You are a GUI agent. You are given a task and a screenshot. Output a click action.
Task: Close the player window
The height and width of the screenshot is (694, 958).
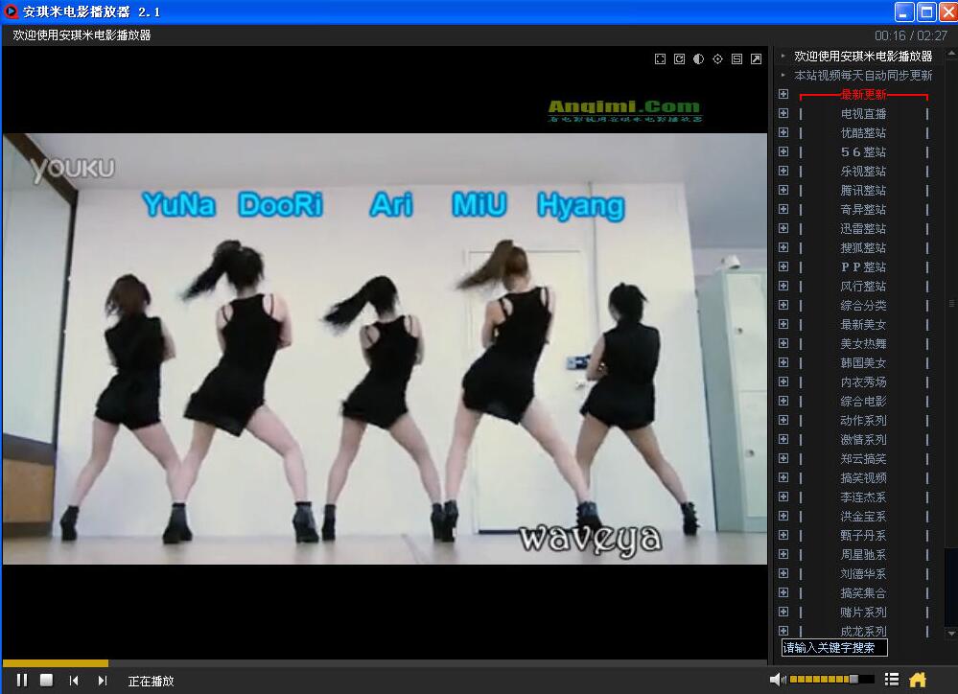pyautogui.click(x=947, y=12)
